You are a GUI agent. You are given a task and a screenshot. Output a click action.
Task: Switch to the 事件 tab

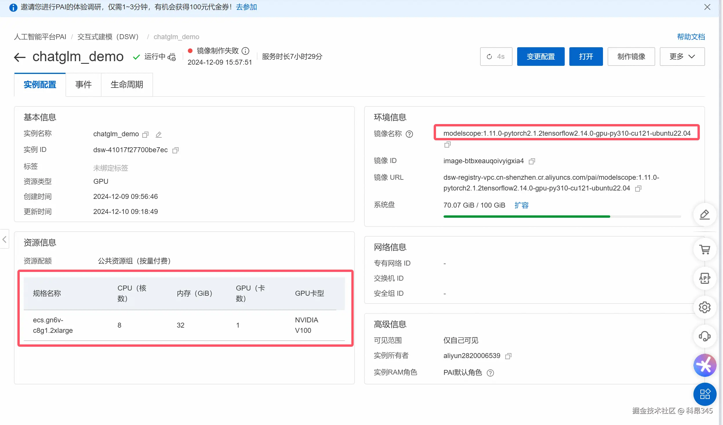coord(83,84)
